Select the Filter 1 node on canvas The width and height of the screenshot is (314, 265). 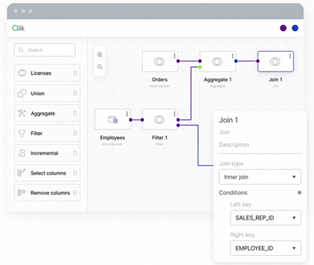[160, 120]
